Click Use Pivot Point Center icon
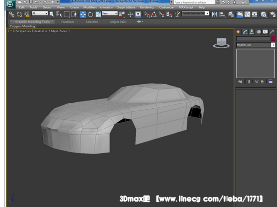 click(122, 14)
